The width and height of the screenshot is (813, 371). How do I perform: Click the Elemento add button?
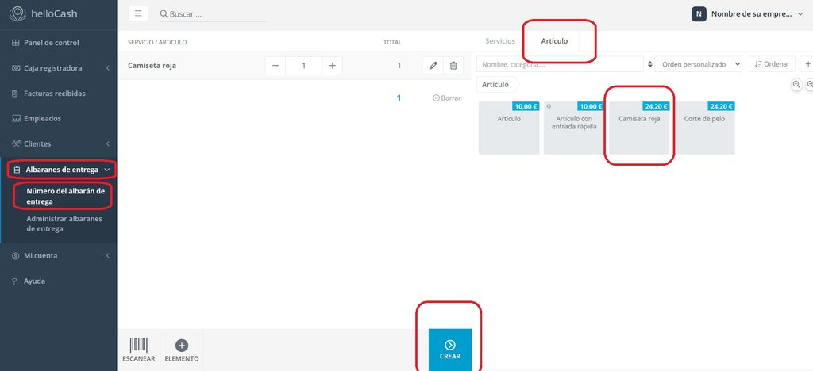[x=182, y=350]
